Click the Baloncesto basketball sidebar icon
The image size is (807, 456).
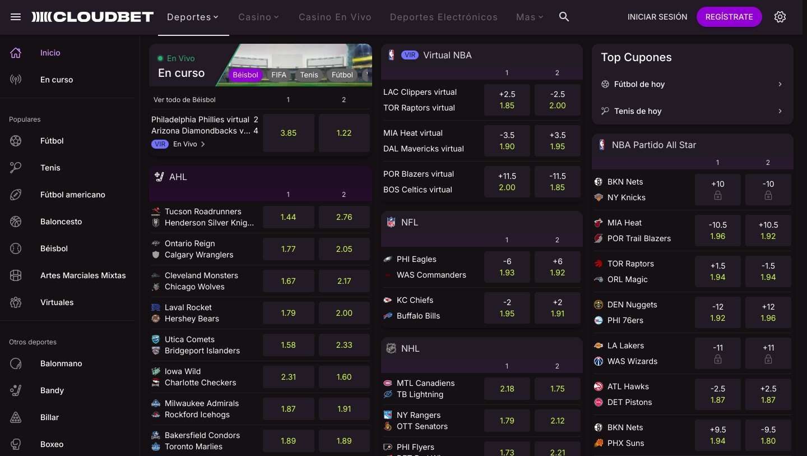(x=16, y=222)
